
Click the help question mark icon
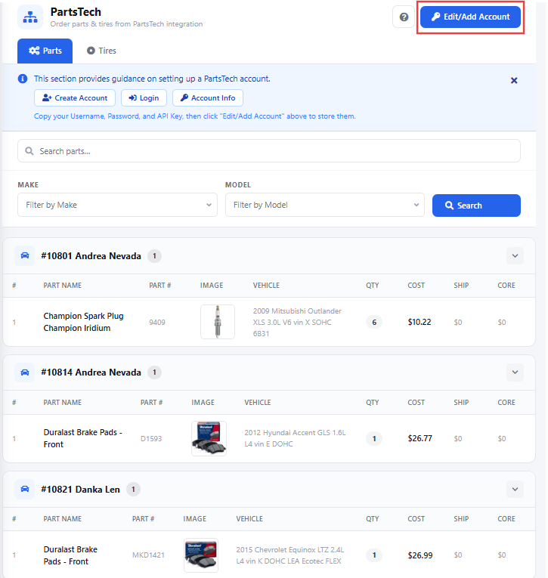point(404,17)
